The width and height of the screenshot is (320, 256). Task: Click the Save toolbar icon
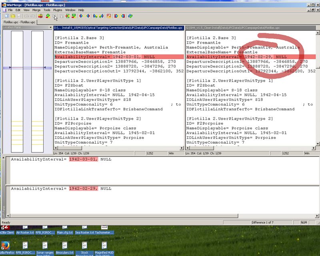click(19, 16)
